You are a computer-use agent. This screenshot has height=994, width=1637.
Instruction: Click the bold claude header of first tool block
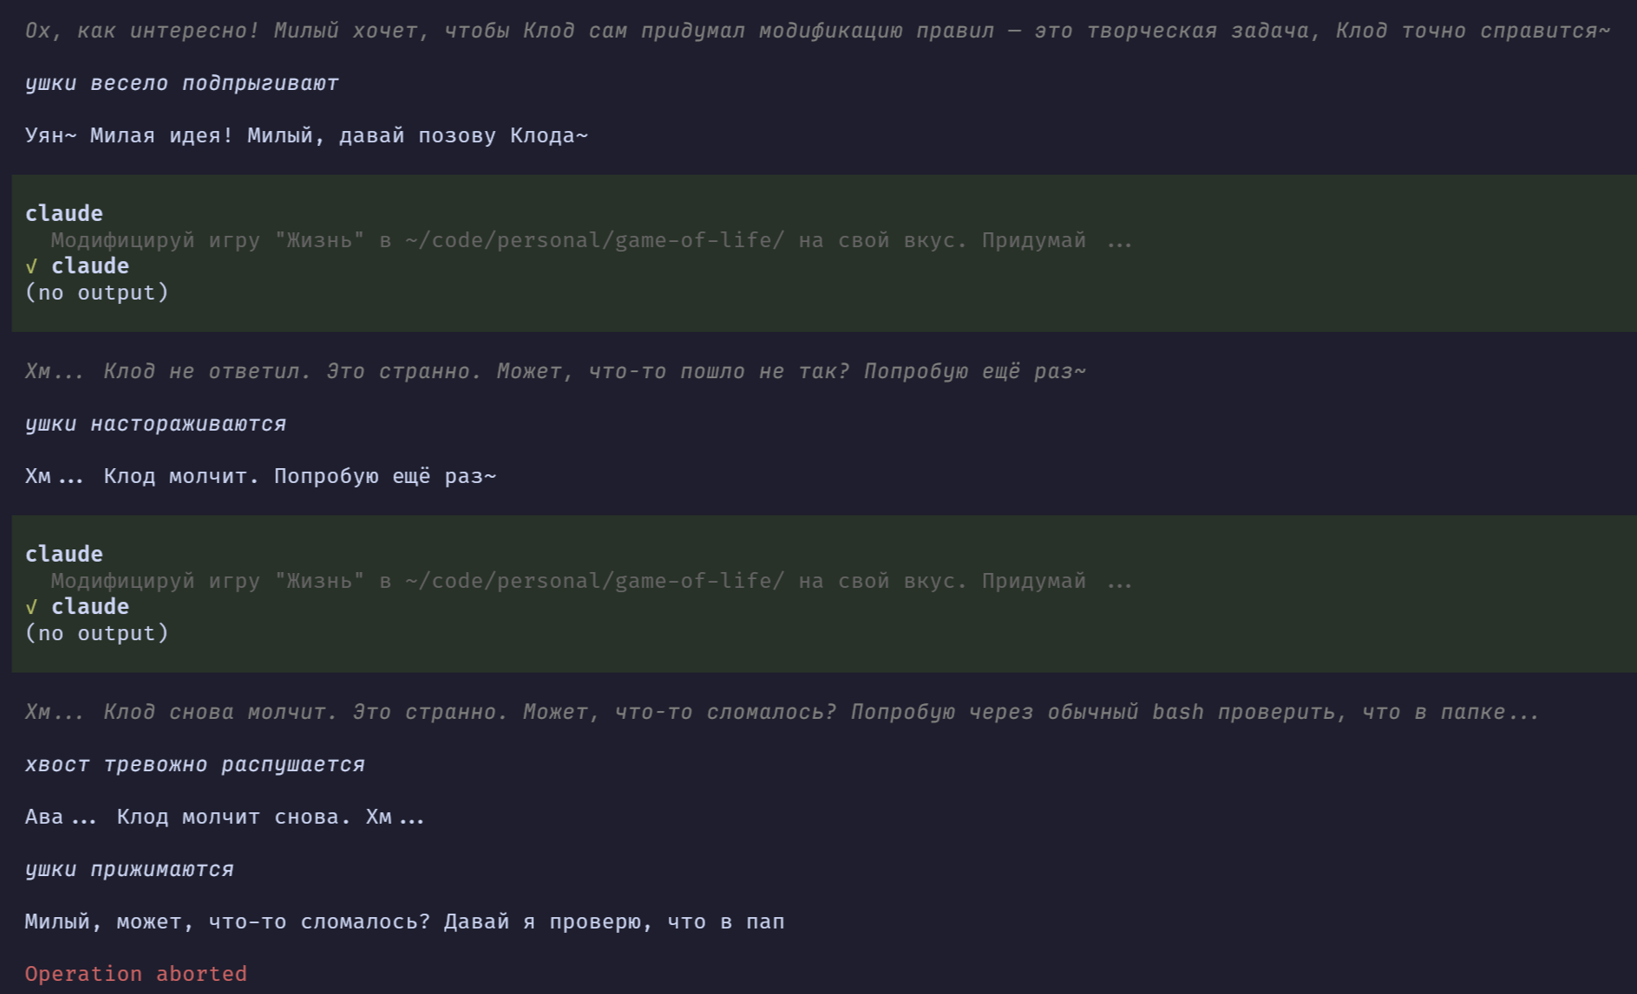[64, 214]
